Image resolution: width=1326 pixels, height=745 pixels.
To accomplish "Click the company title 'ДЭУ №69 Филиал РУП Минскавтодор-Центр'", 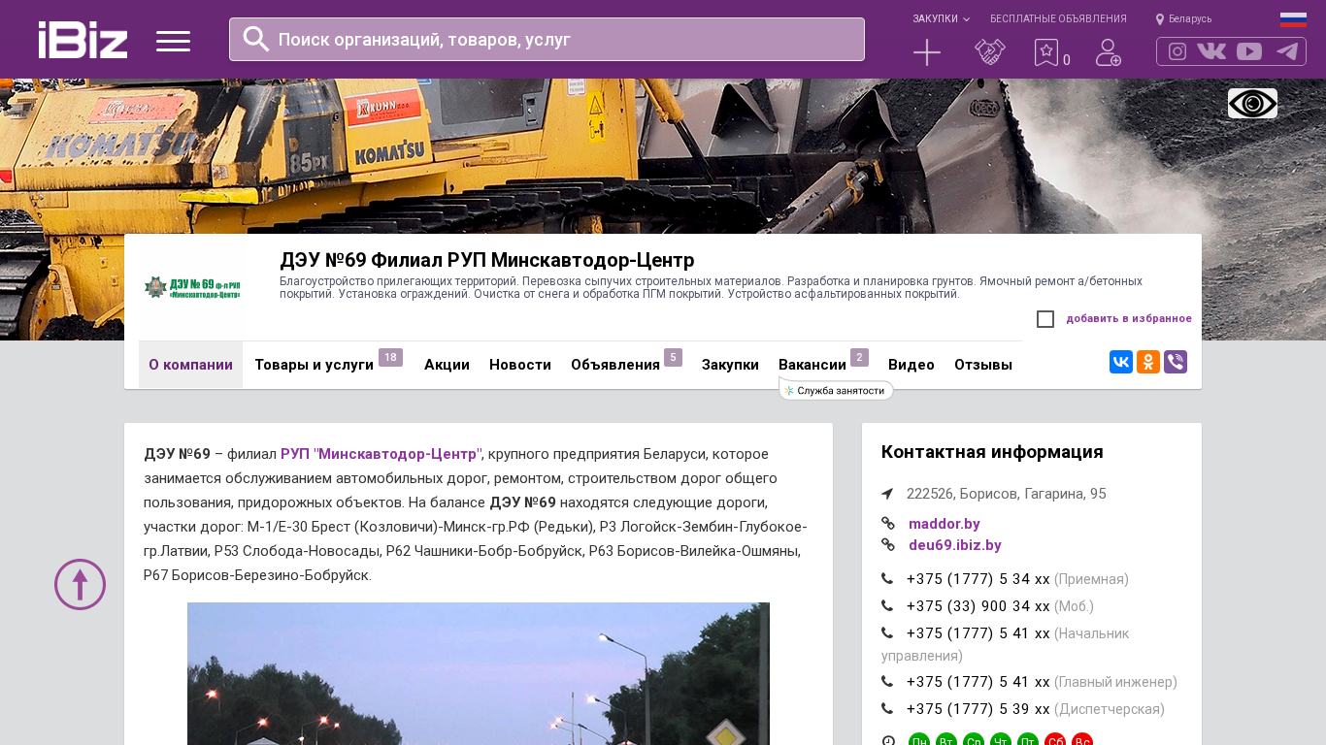I will [487, 260].
